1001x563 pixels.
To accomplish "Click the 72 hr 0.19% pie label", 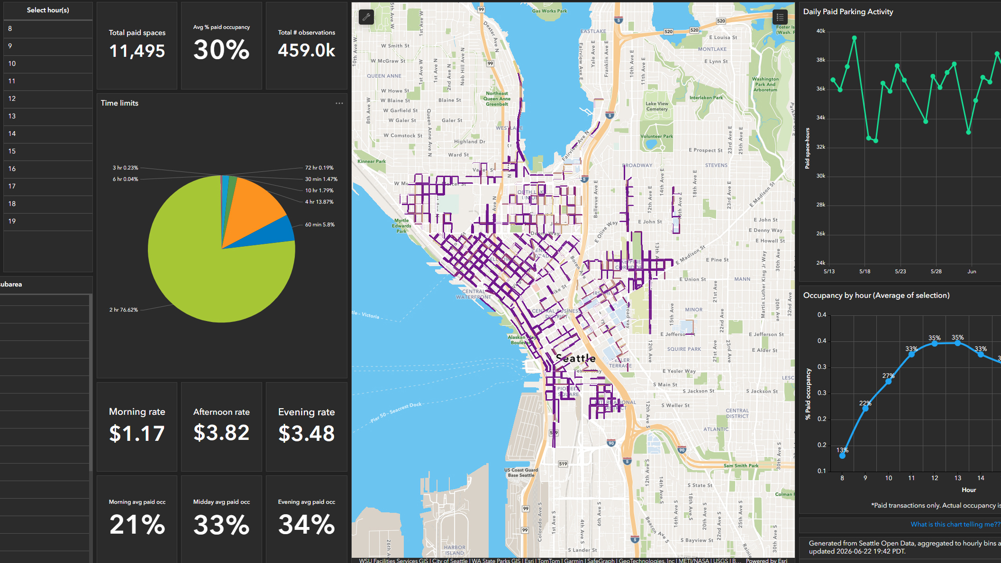I will (319, 168).
